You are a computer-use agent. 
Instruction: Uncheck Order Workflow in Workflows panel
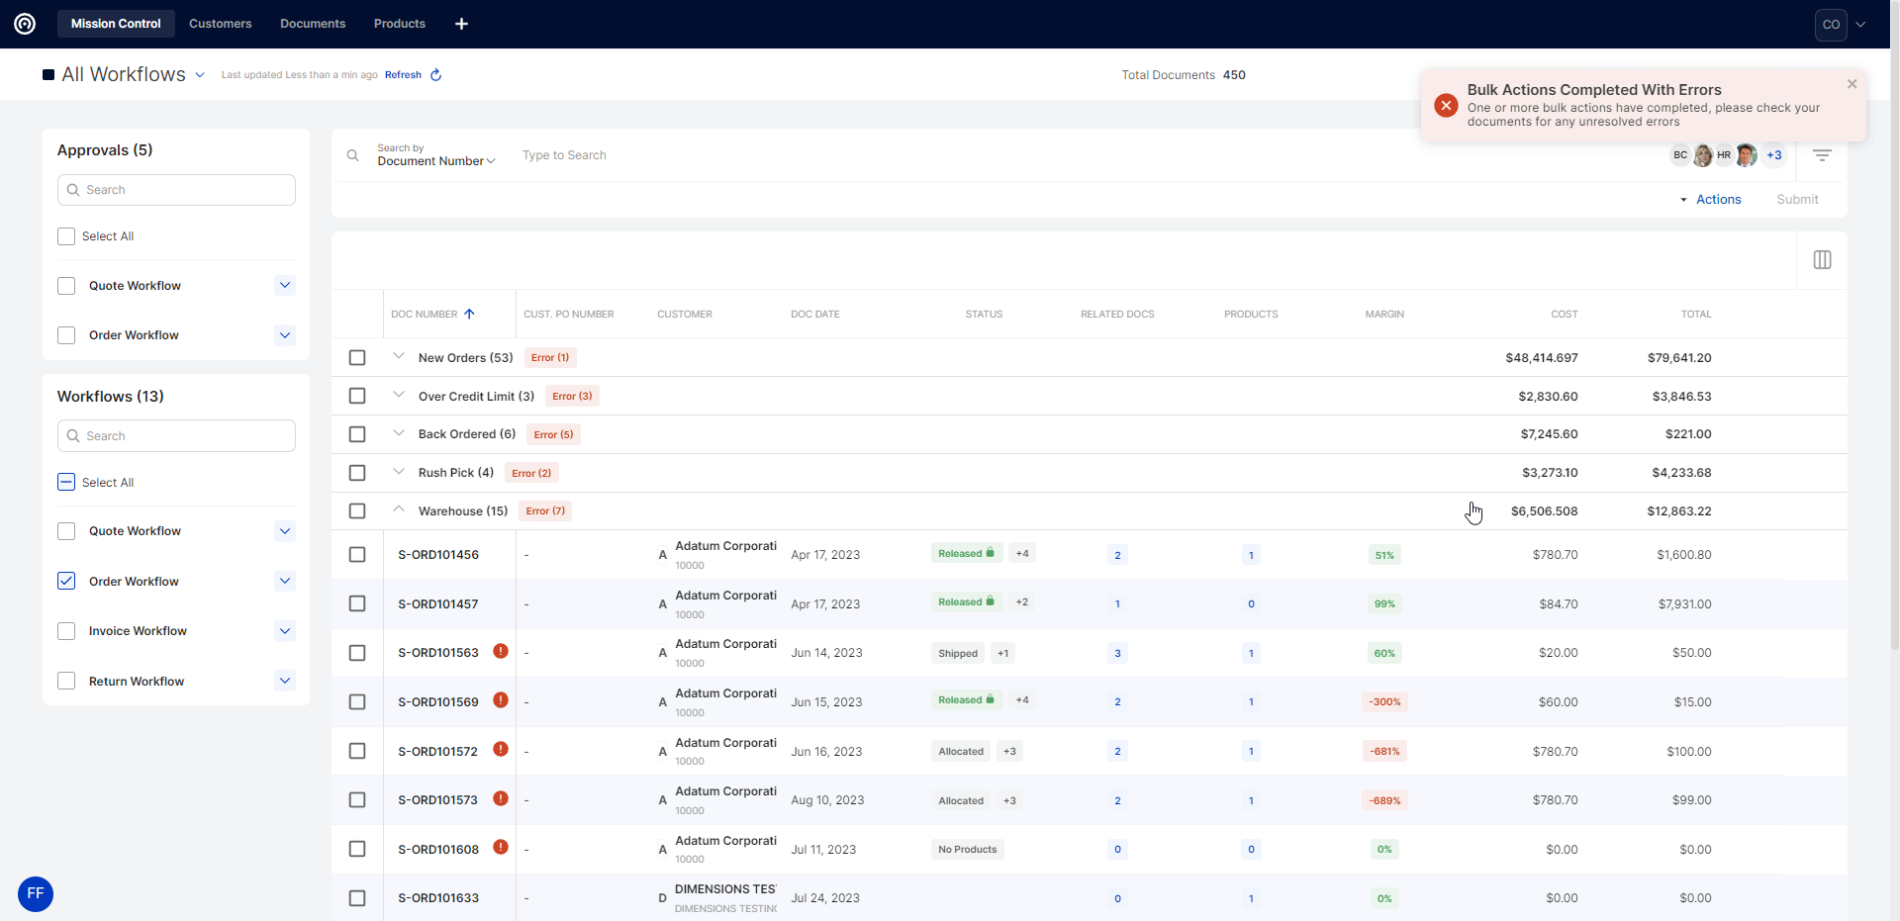pos(66,581)
